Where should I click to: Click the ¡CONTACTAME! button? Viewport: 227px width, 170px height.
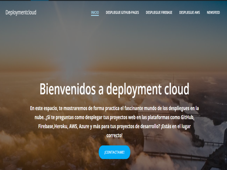114,152
